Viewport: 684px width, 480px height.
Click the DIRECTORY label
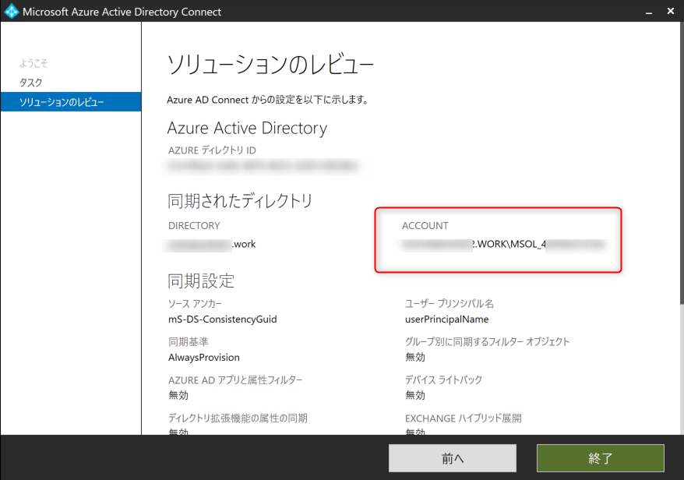[x=194, y=226]
